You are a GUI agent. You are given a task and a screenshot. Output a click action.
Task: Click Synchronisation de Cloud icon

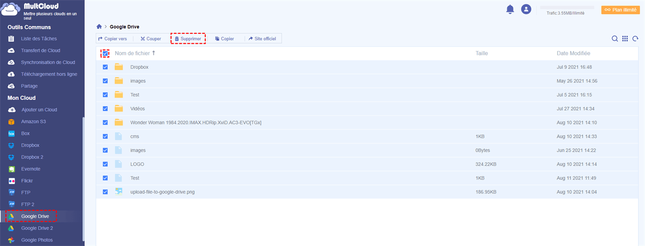pos(11,62)
